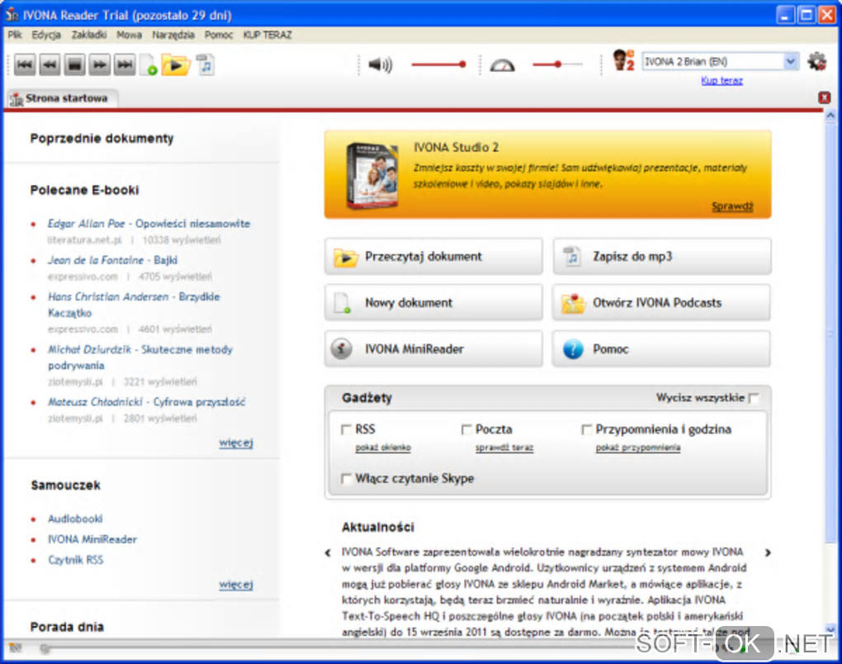Open the Pomoc menu in menu bar

(218, 35)
